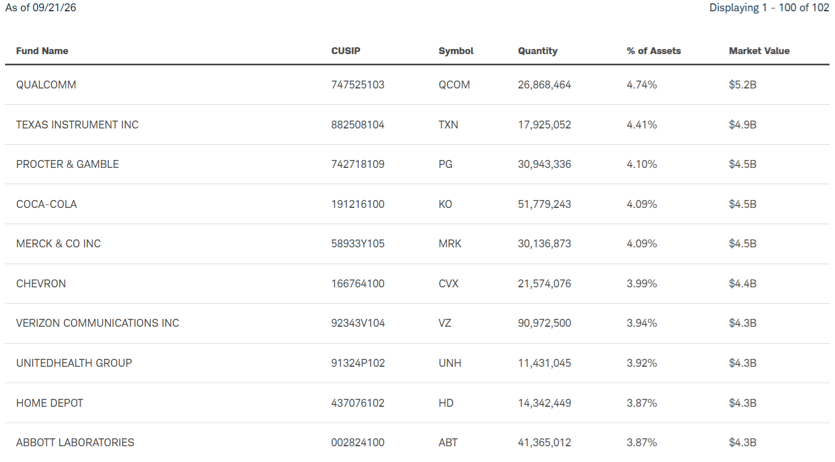The image size is (835, 462).
Task: Click the Market Value column header
Action: pyautogui.click(x=759, y=51)
